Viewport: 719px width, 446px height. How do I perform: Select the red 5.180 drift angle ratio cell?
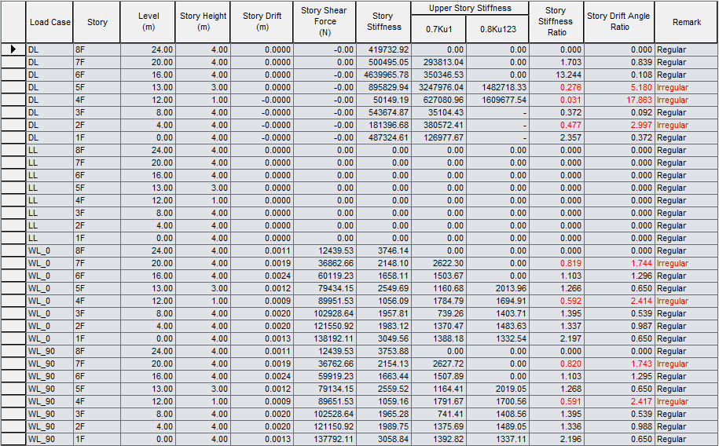[618, 87]
